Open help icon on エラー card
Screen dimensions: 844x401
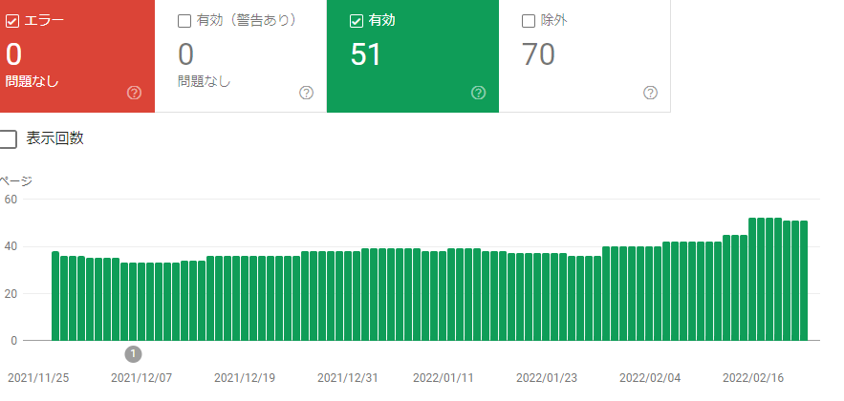[134, 93]
